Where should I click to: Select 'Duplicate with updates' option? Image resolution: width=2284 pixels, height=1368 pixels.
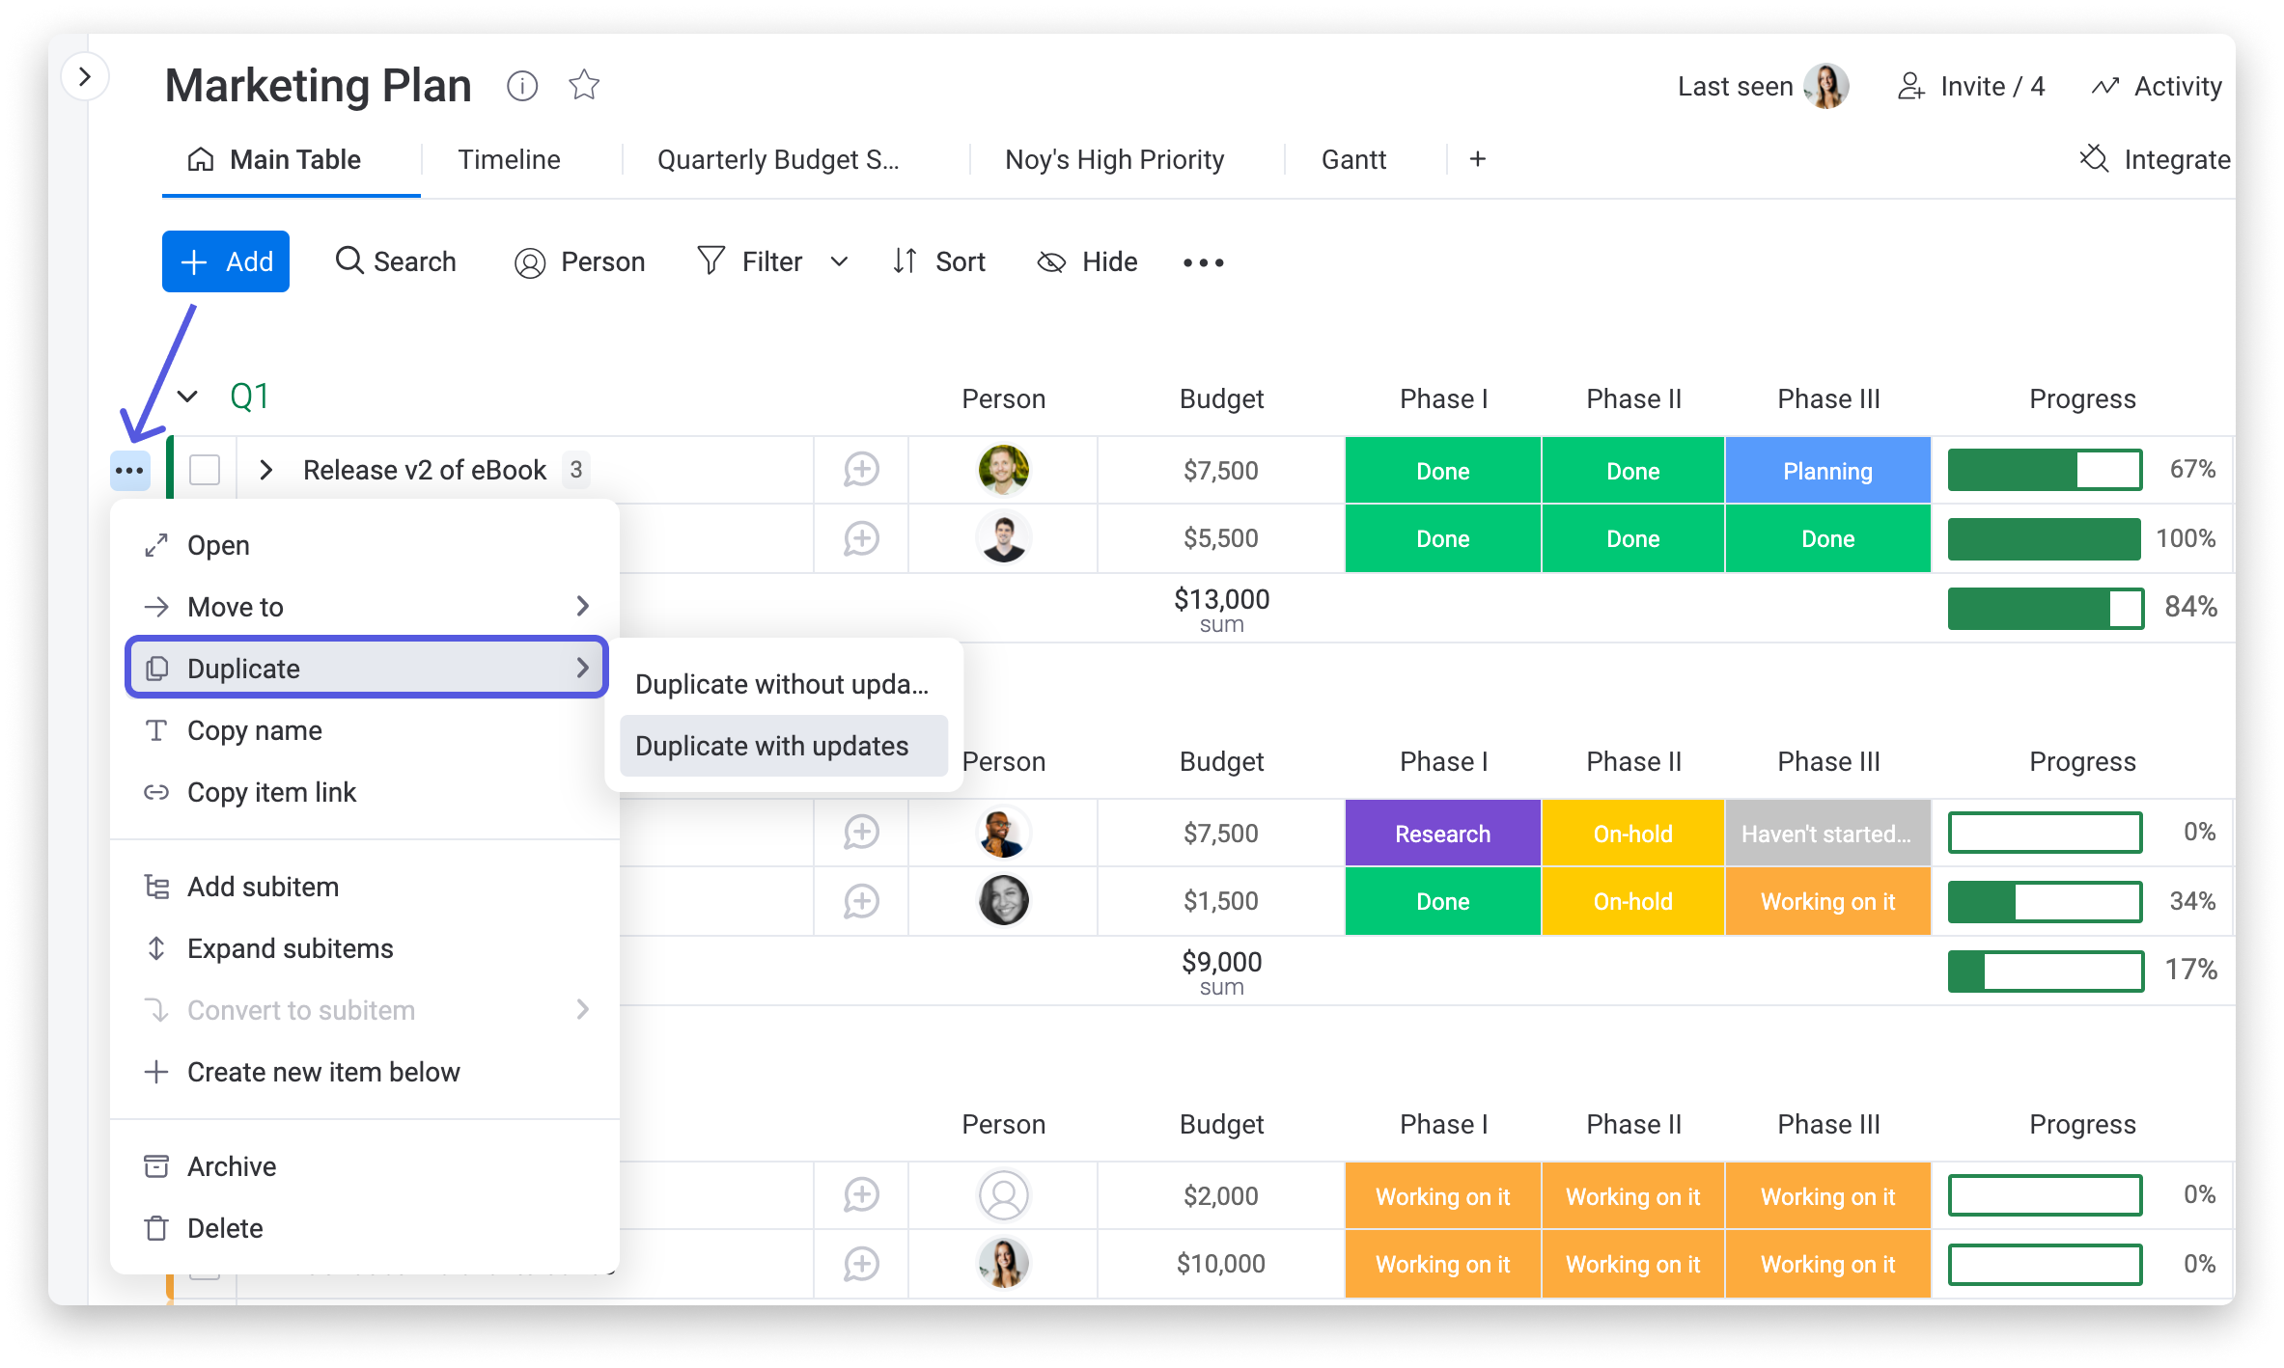[x=772, y=746]
